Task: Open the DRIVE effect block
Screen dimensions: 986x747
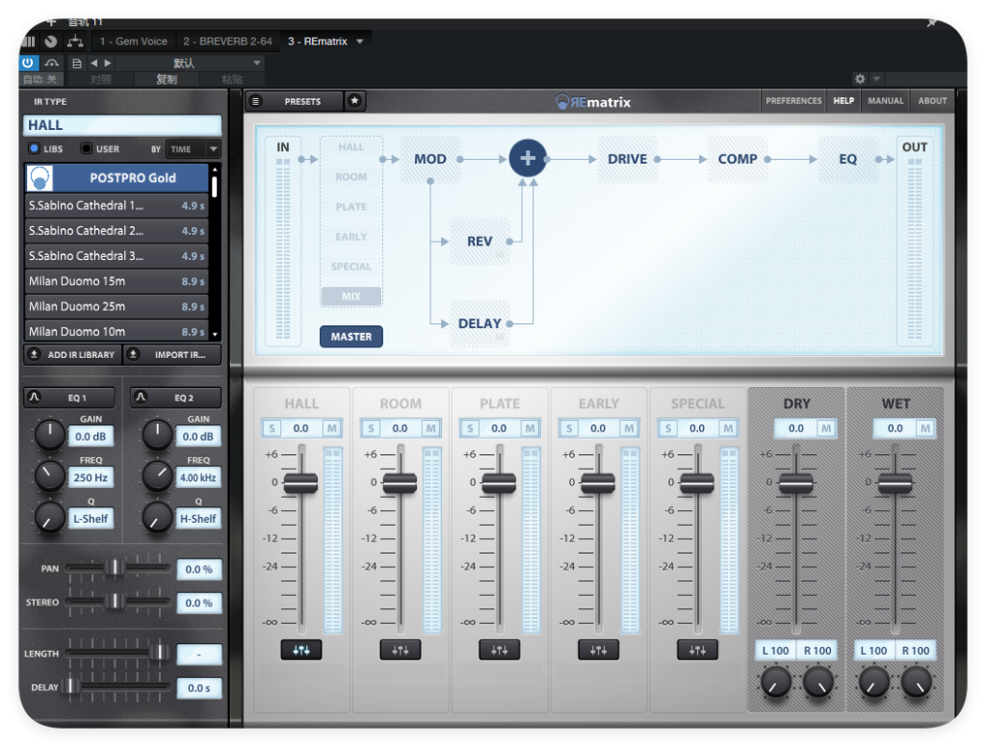Action: (627, 159)
